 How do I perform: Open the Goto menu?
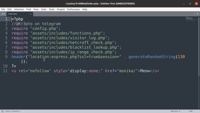tap(44, 9)
